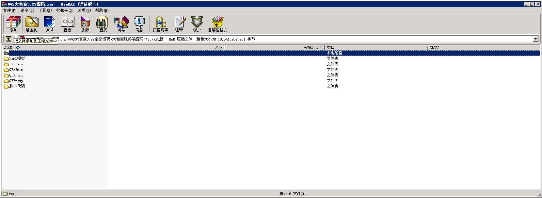This screenshot has height=198, width=542.
Task: Click the WinRAR title bar icon
Action: [5, 4]
